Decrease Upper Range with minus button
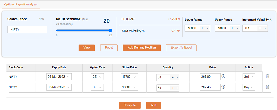Screen dimensions: 277x110 click(x=237, y=28)
